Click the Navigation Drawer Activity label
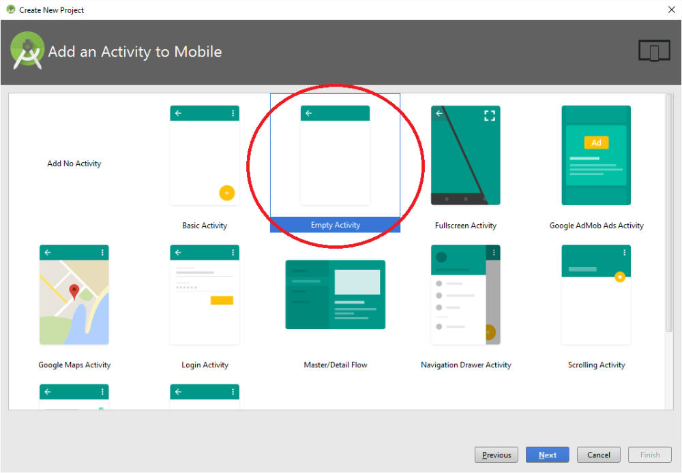 pos(466,365)
